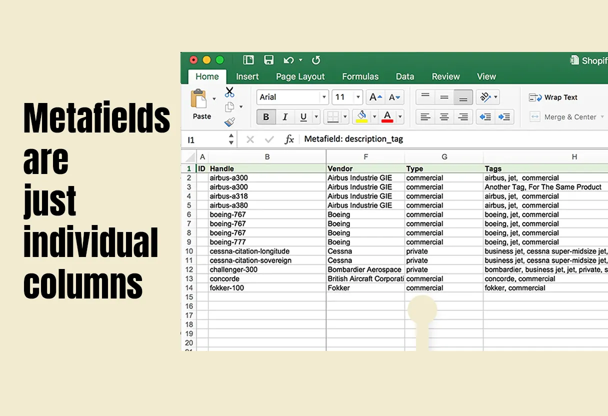Open the Copy options dropdown arrow
608x416 pixels.
point(241,107)
